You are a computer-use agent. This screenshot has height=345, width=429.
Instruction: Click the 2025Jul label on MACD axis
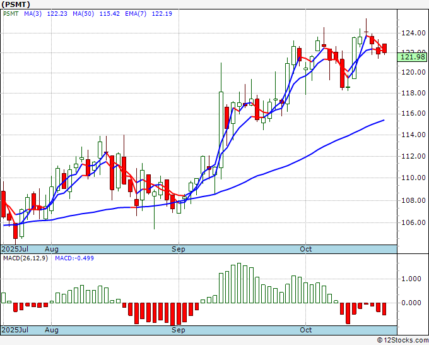tap(15, 330)
